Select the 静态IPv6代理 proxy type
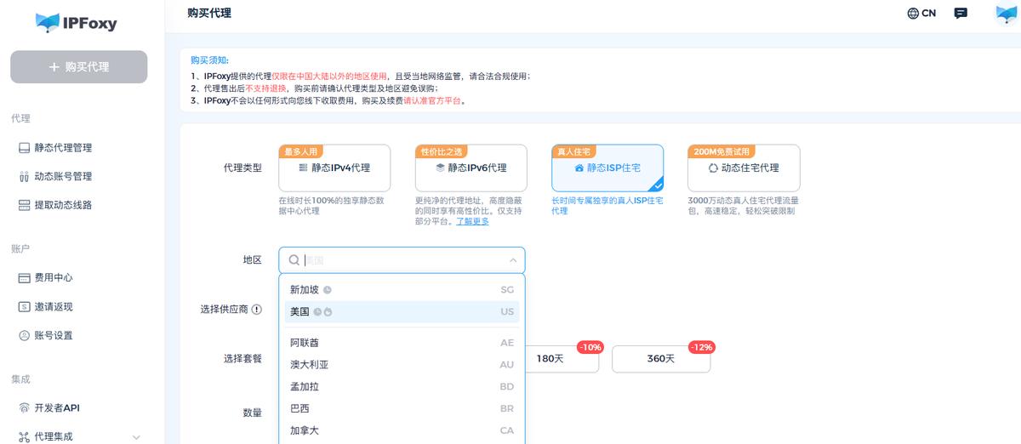The height and width of the screenshot is (444, 1021). point(471,168)
